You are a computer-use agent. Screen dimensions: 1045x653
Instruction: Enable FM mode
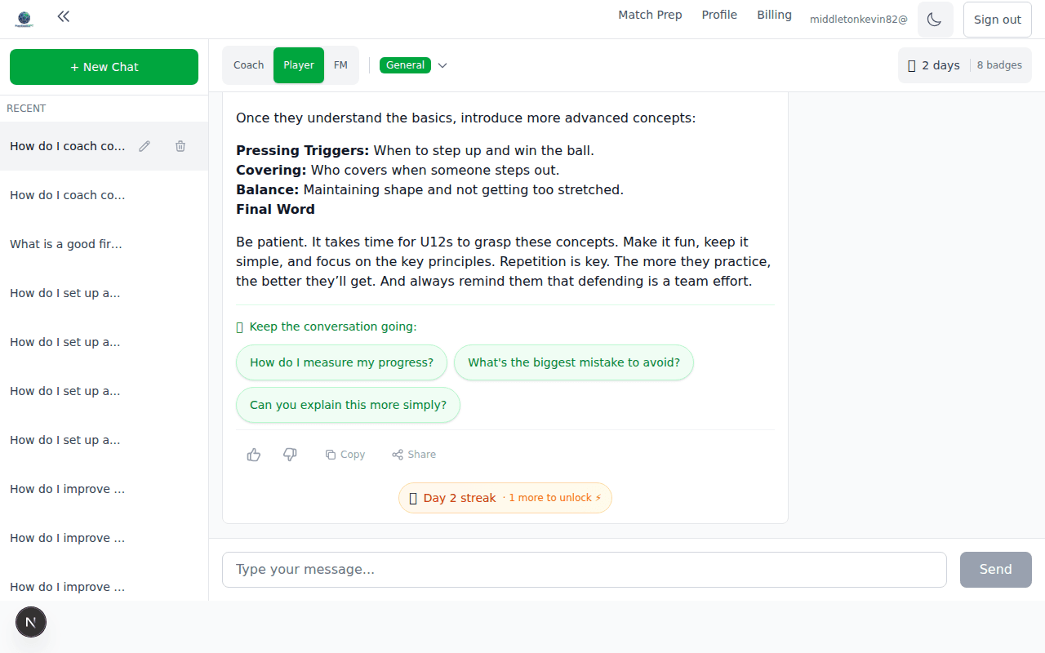(x=340, y=64)
